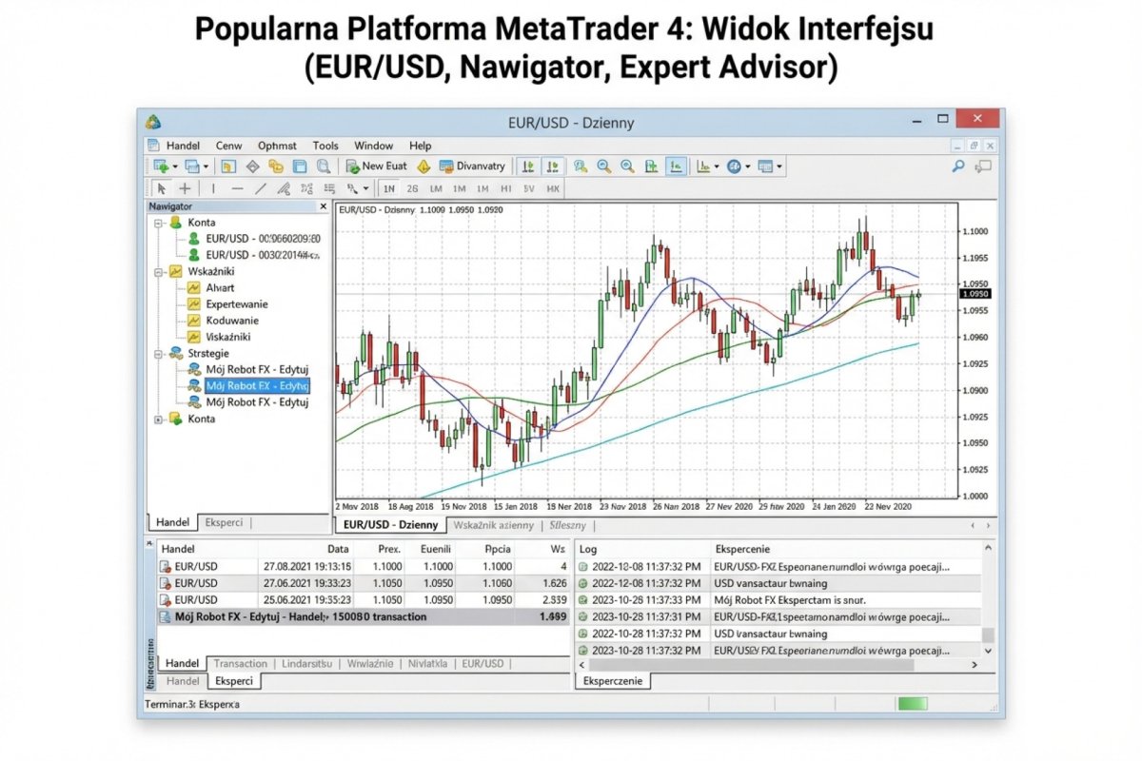Select the trendline drawing tool

pyautogui.click(x=260, y=187)
